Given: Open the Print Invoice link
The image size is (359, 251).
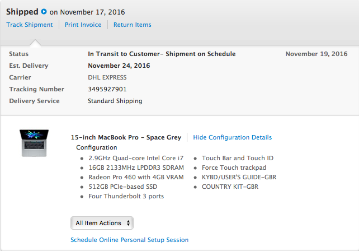Looking at the screenshot, I should (83, 25).
